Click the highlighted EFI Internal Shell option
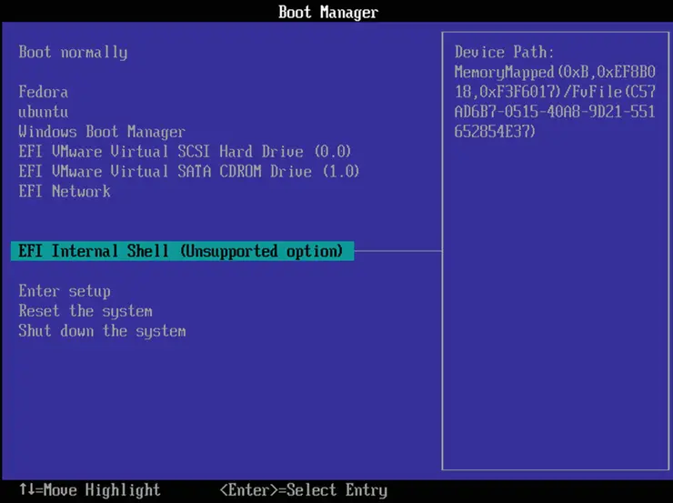The image size is (673, 503). [x=181, y=252]
